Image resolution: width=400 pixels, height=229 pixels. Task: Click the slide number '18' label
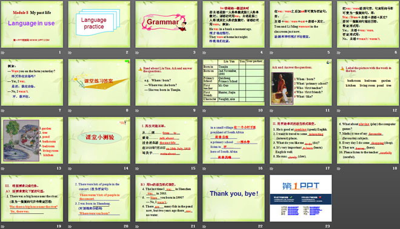click(x=395, y=168)
